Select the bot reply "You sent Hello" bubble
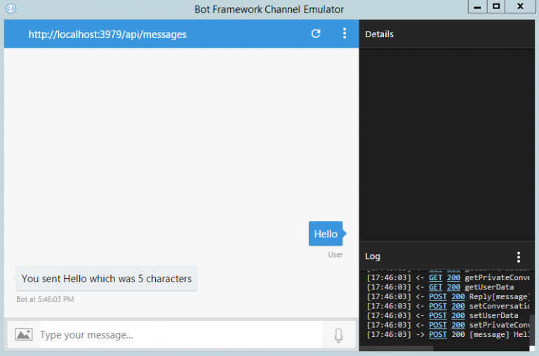Image resolution: width=539 pixels, height=356 pixels. [107, 279]
